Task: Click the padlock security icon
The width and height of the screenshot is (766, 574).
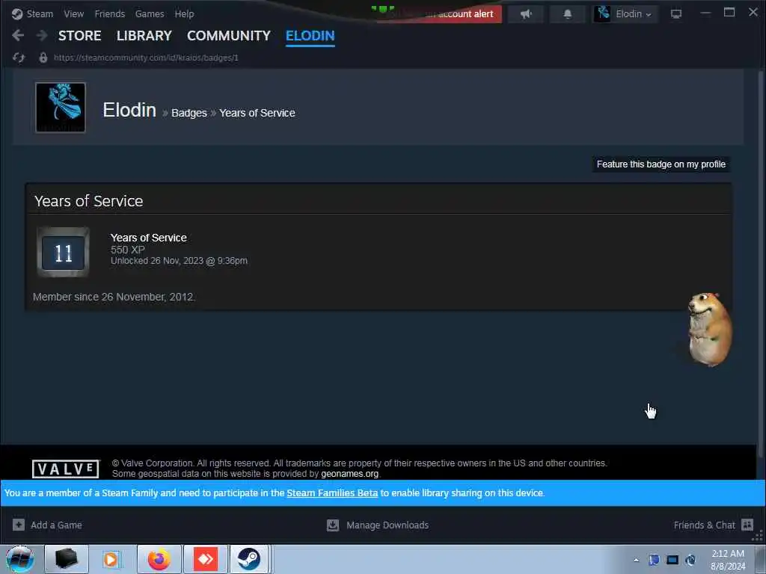Action: click(x=43, y=58)
